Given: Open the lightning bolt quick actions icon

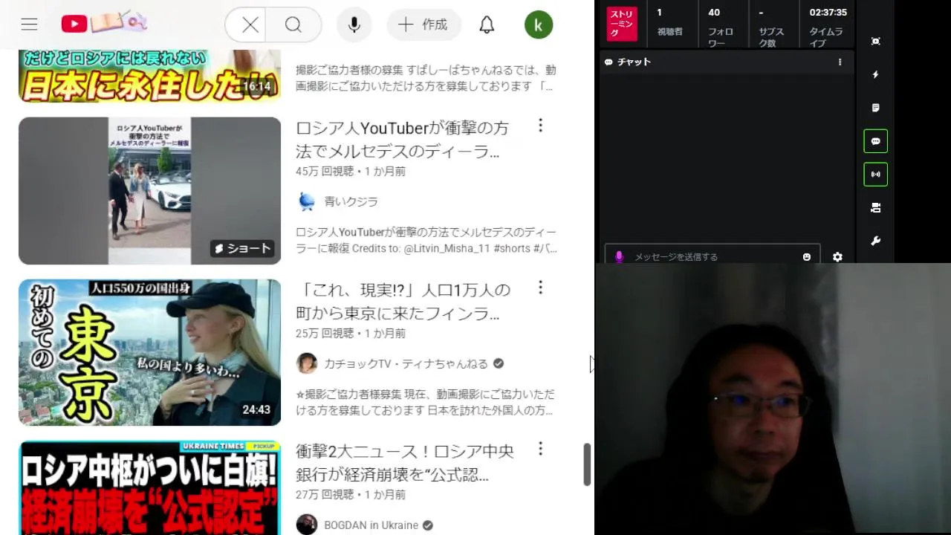Looking at the screenshot, I should 876,75.
